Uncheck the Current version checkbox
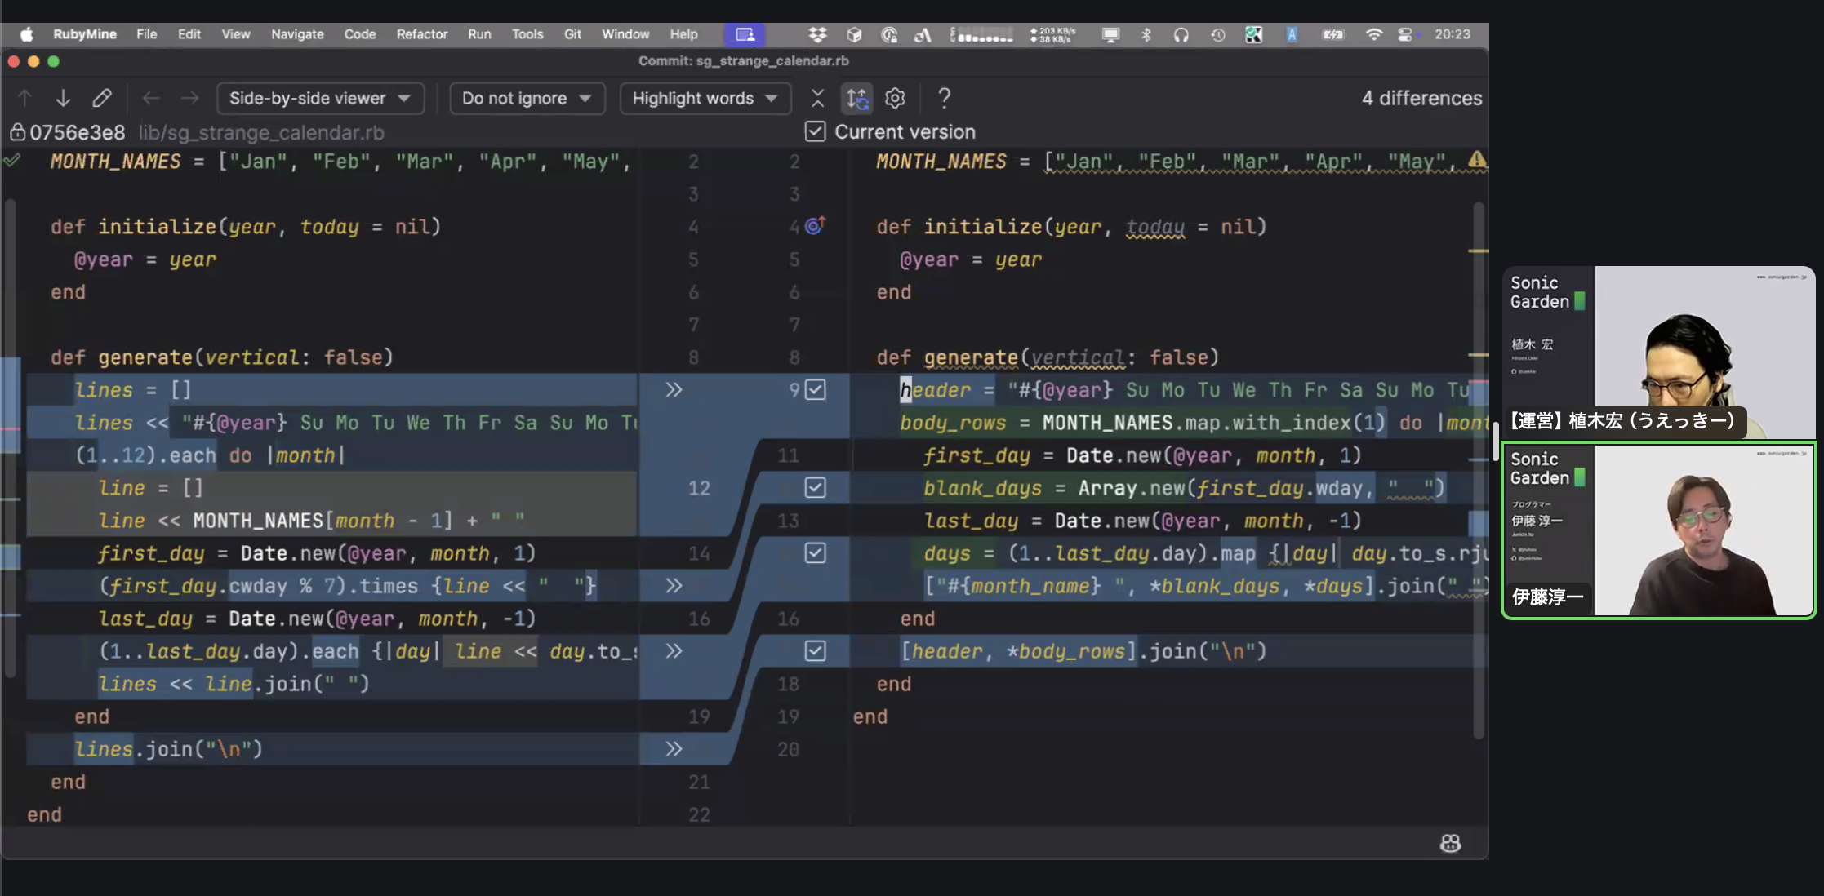This screenshot has height=896, width=1824. pyautogui.click(x=815, y=132)
